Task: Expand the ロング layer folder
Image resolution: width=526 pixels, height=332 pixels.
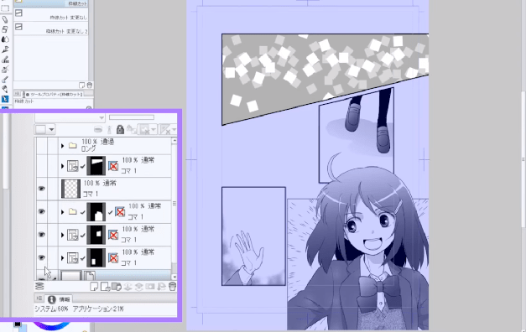Action: [63, 146]
